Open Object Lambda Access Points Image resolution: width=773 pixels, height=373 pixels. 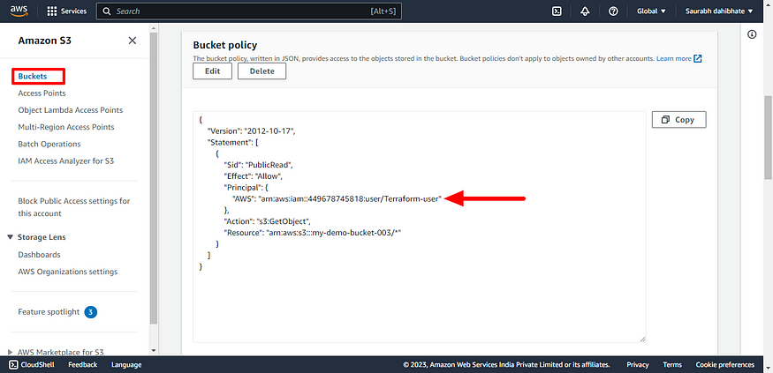tap(71, 110)
